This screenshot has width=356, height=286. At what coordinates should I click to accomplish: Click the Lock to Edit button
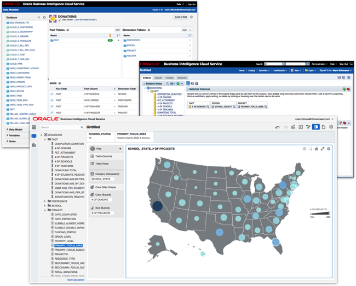tap(181, 17)
